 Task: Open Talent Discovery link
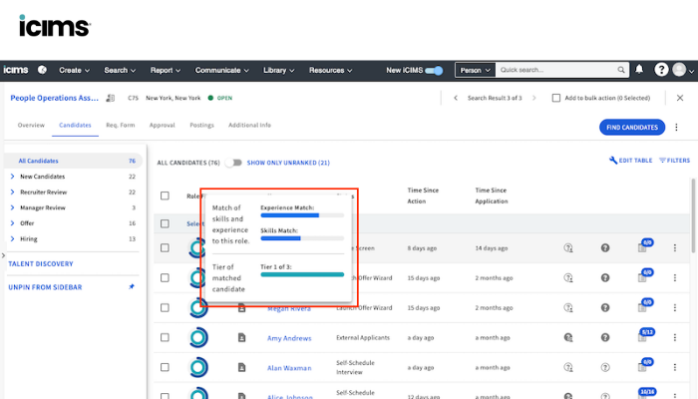pyautogui.click(x=41, y=264)
